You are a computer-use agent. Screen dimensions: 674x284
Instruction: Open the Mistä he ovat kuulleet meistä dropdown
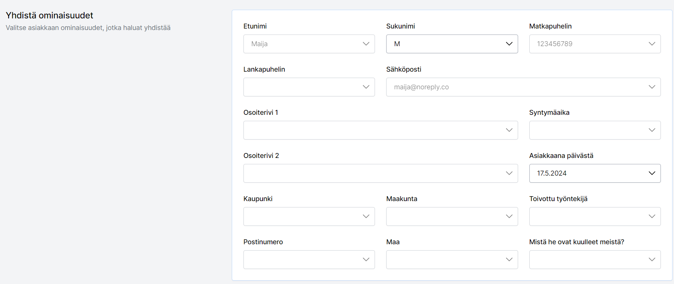[594, 260]
